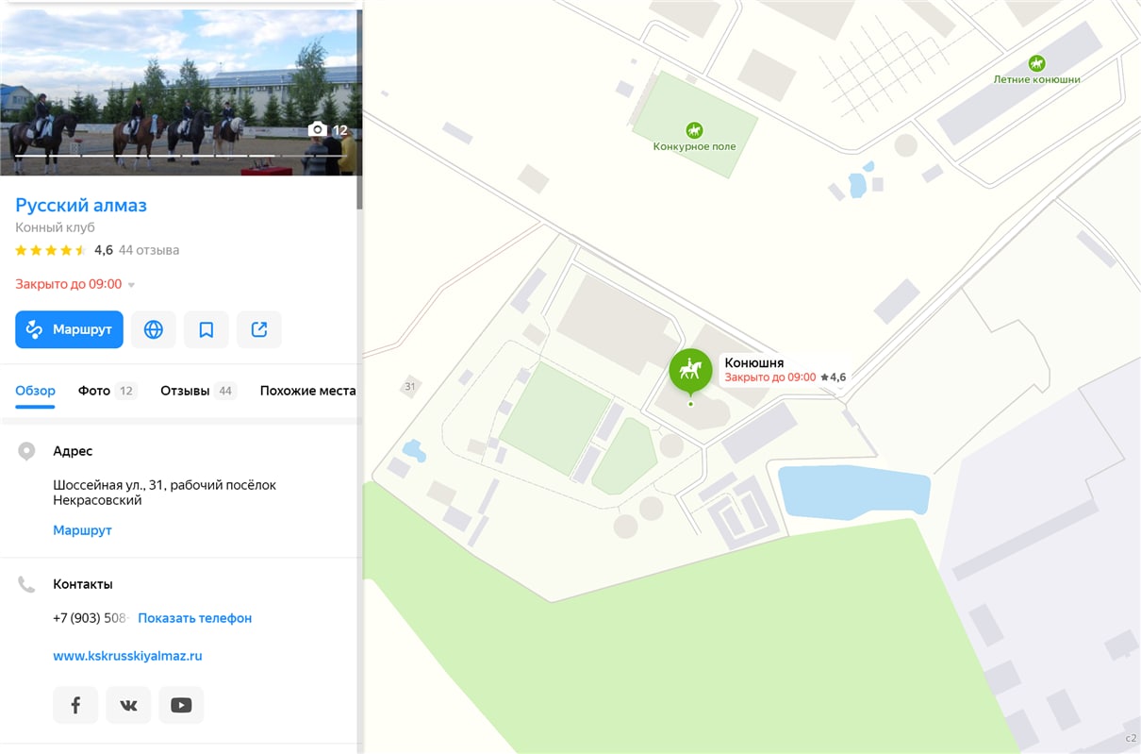Switch to the Фото tab

pyautogui.click(x=107, y=391)
